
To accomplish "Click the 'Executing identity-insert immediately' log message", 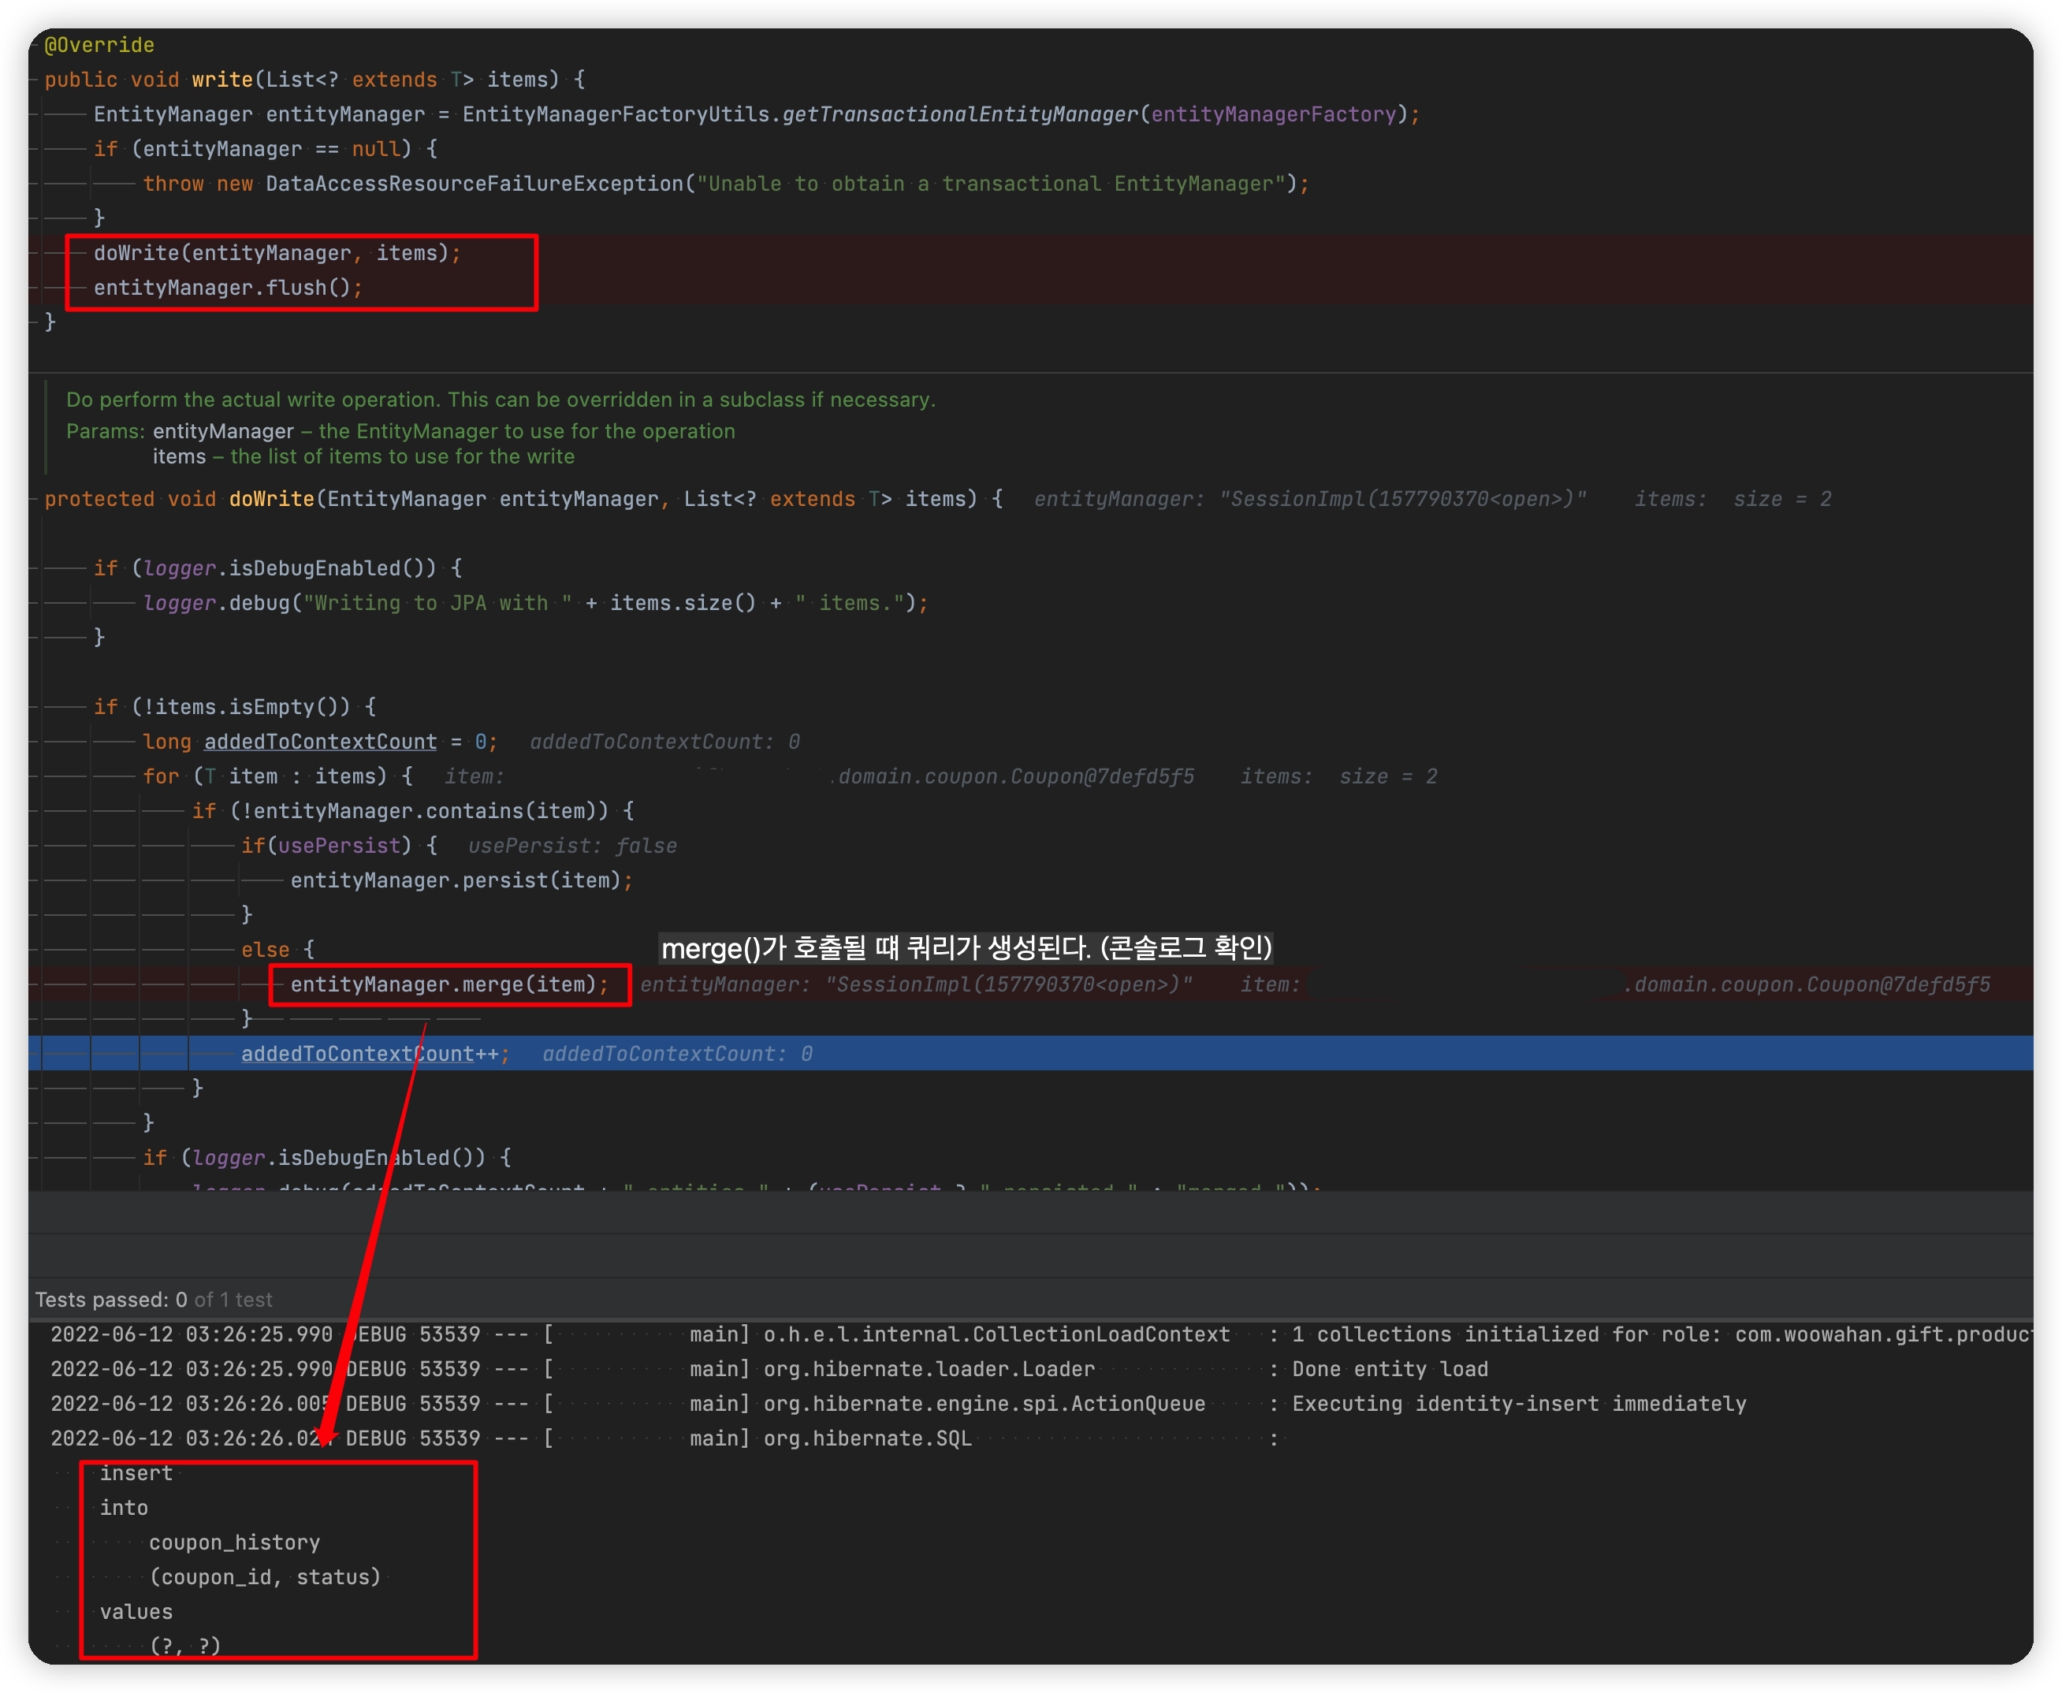I will point(1519,1404).
